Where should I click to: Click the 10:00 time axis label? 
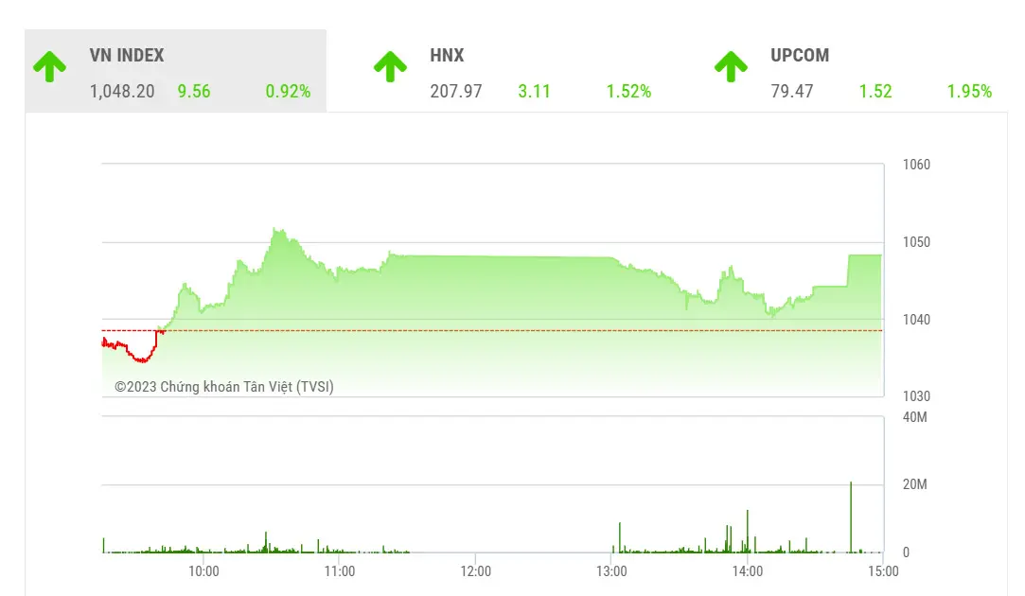pyautogui.click(x=203, y=571)
